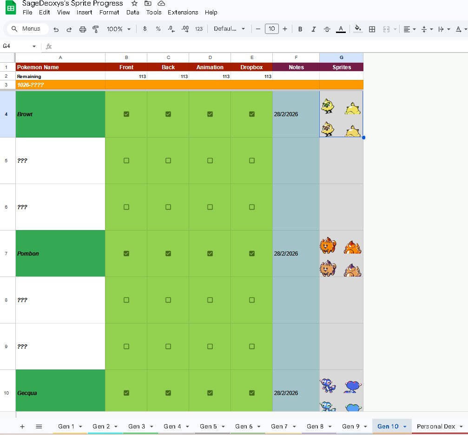Toggle Strikethrough formatting
Viewport: 468px width, 435px height.
(327, 29)
